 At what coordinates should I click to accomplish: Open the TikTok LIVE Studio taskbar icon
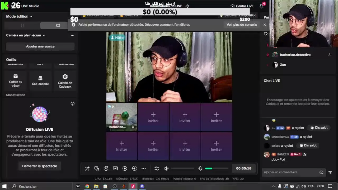[133, 186]
